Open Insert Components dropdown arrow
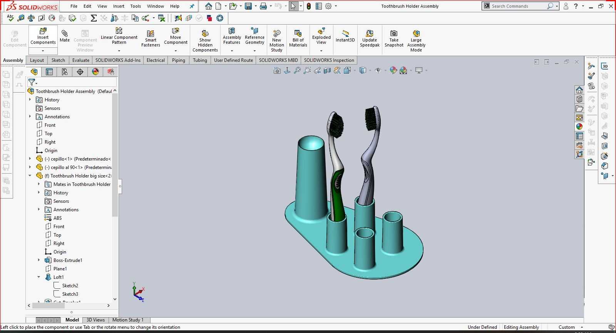The image size is (616, 333). [43, 51]
